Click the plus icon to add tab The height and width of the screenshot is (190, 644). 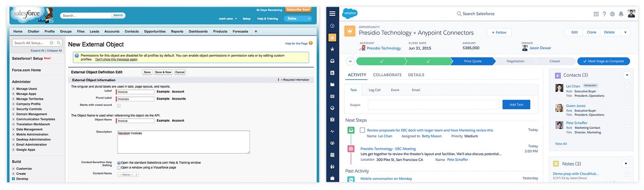tap(256, 31)
